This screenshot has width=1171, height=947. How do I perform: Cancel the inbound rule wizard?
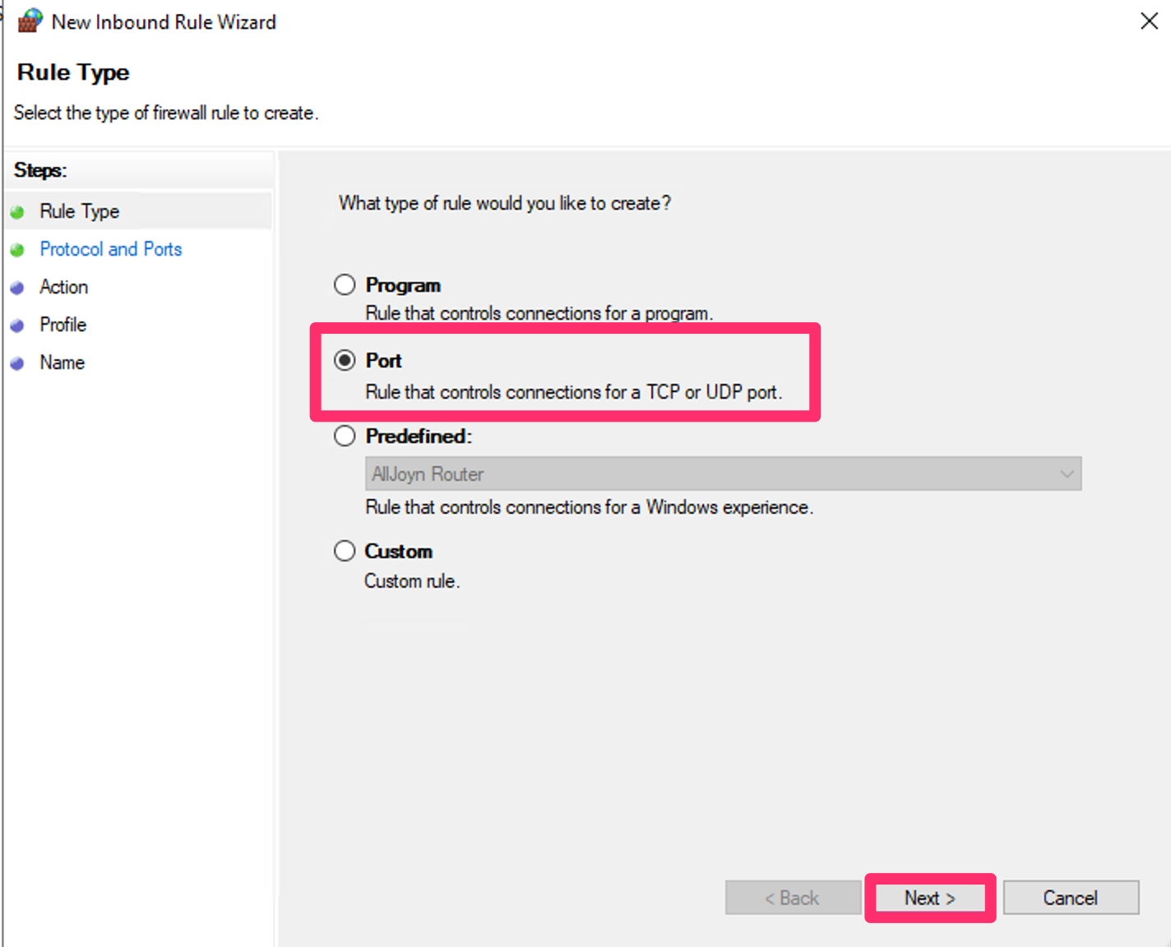click(x=1070, y=898)
